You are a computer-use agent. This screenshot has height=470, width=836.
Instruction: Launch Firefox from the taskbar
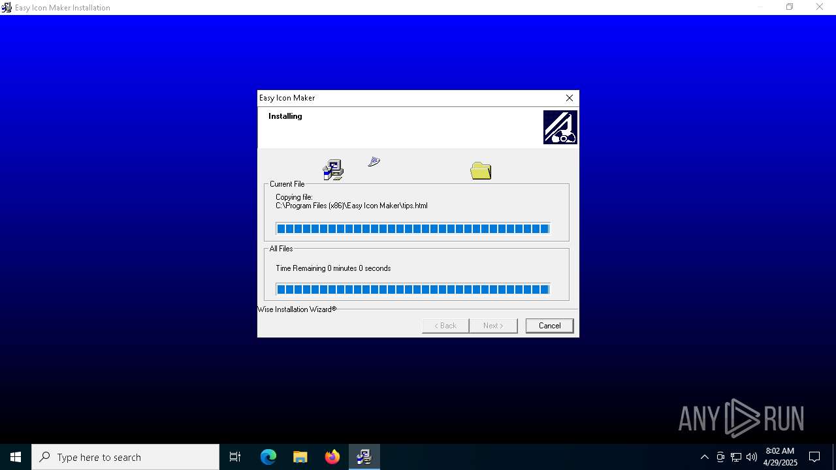tap(332, 457)
